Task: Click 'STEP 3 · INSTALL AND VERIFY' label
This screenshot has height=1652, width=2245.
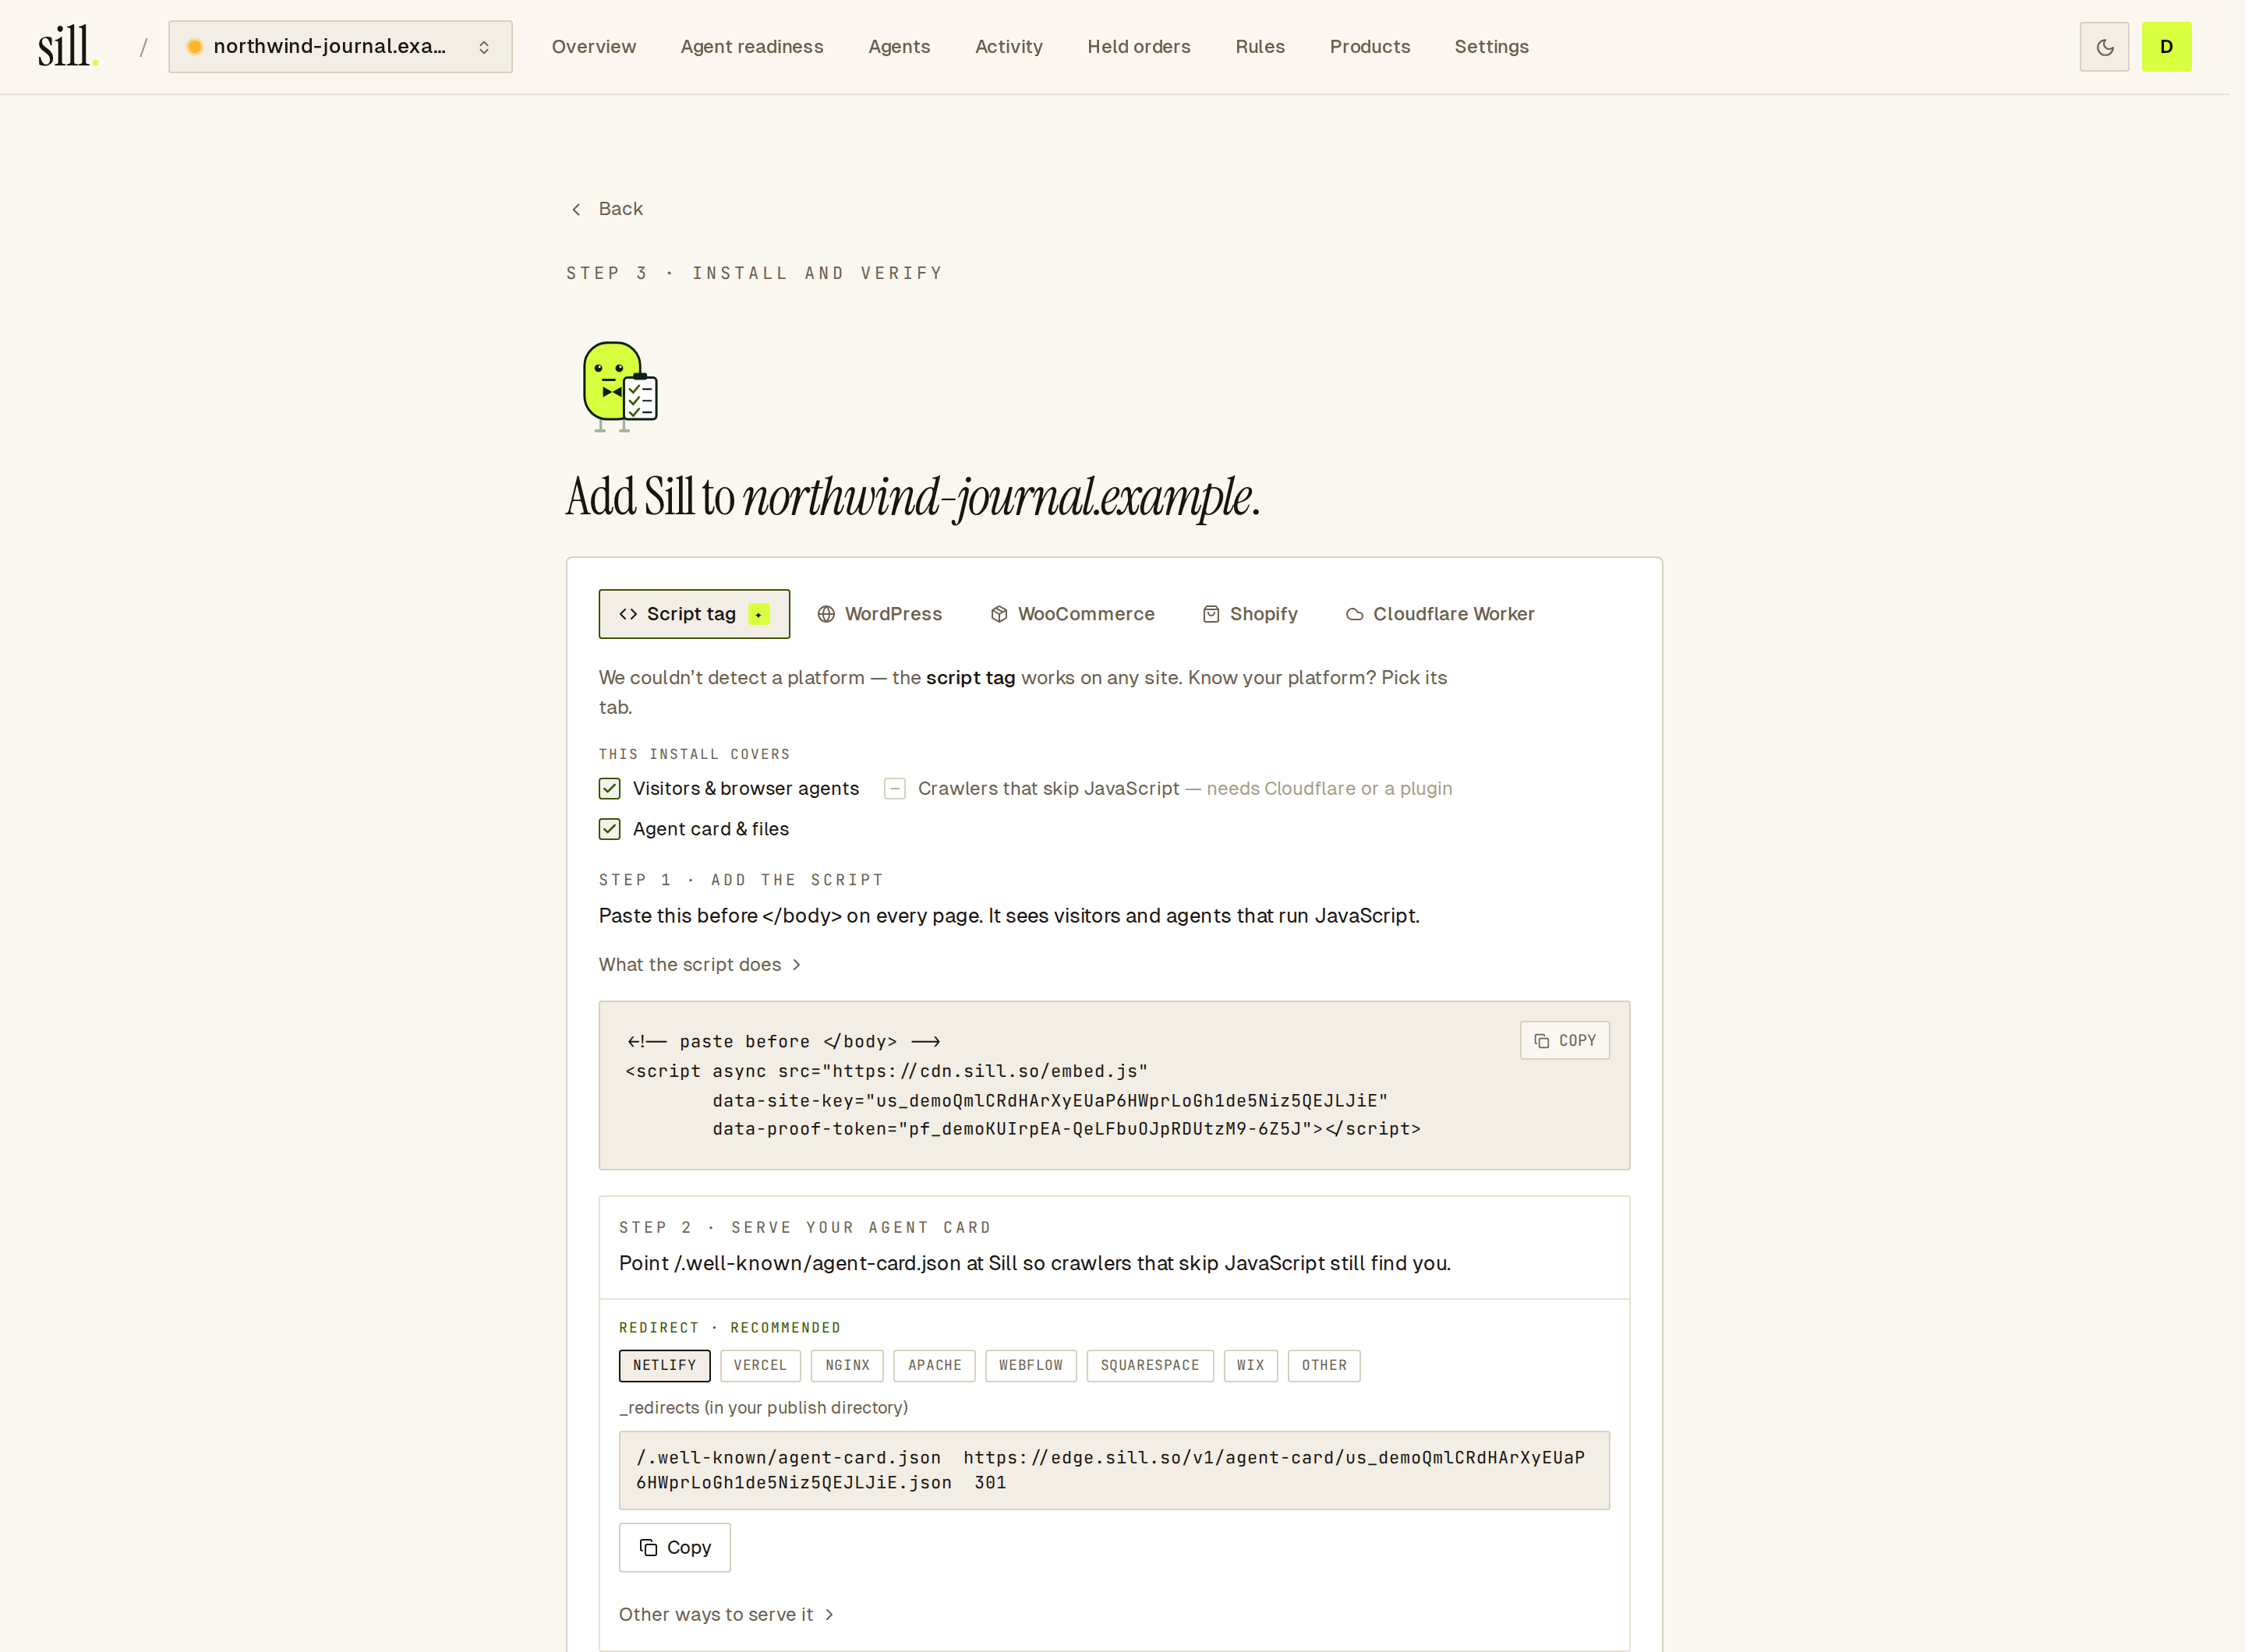Action: tap(755, 273)
